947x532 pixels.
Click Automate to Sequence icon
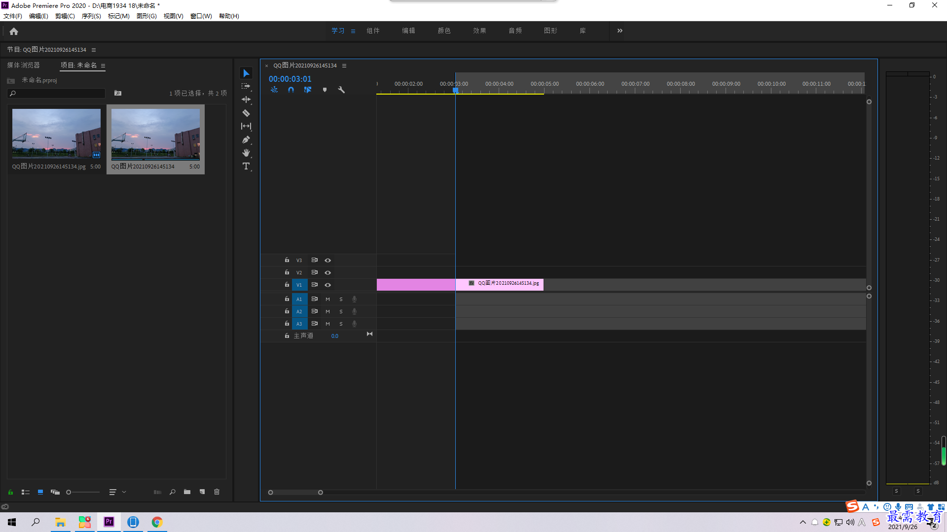[157, 492]
